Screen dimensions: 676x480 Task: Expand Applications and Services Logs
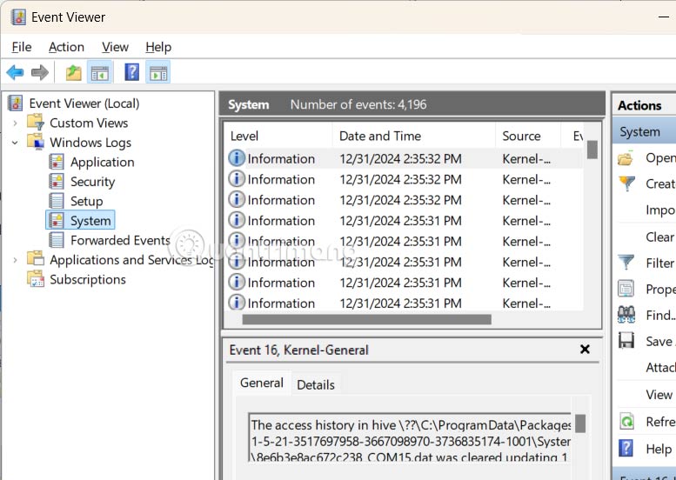tap(15, 260)
